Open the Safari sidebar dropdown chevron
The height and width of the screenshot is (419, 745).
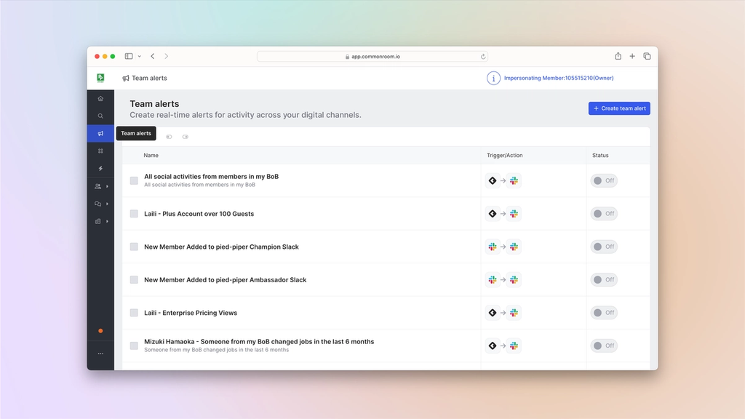click(139, 56)
